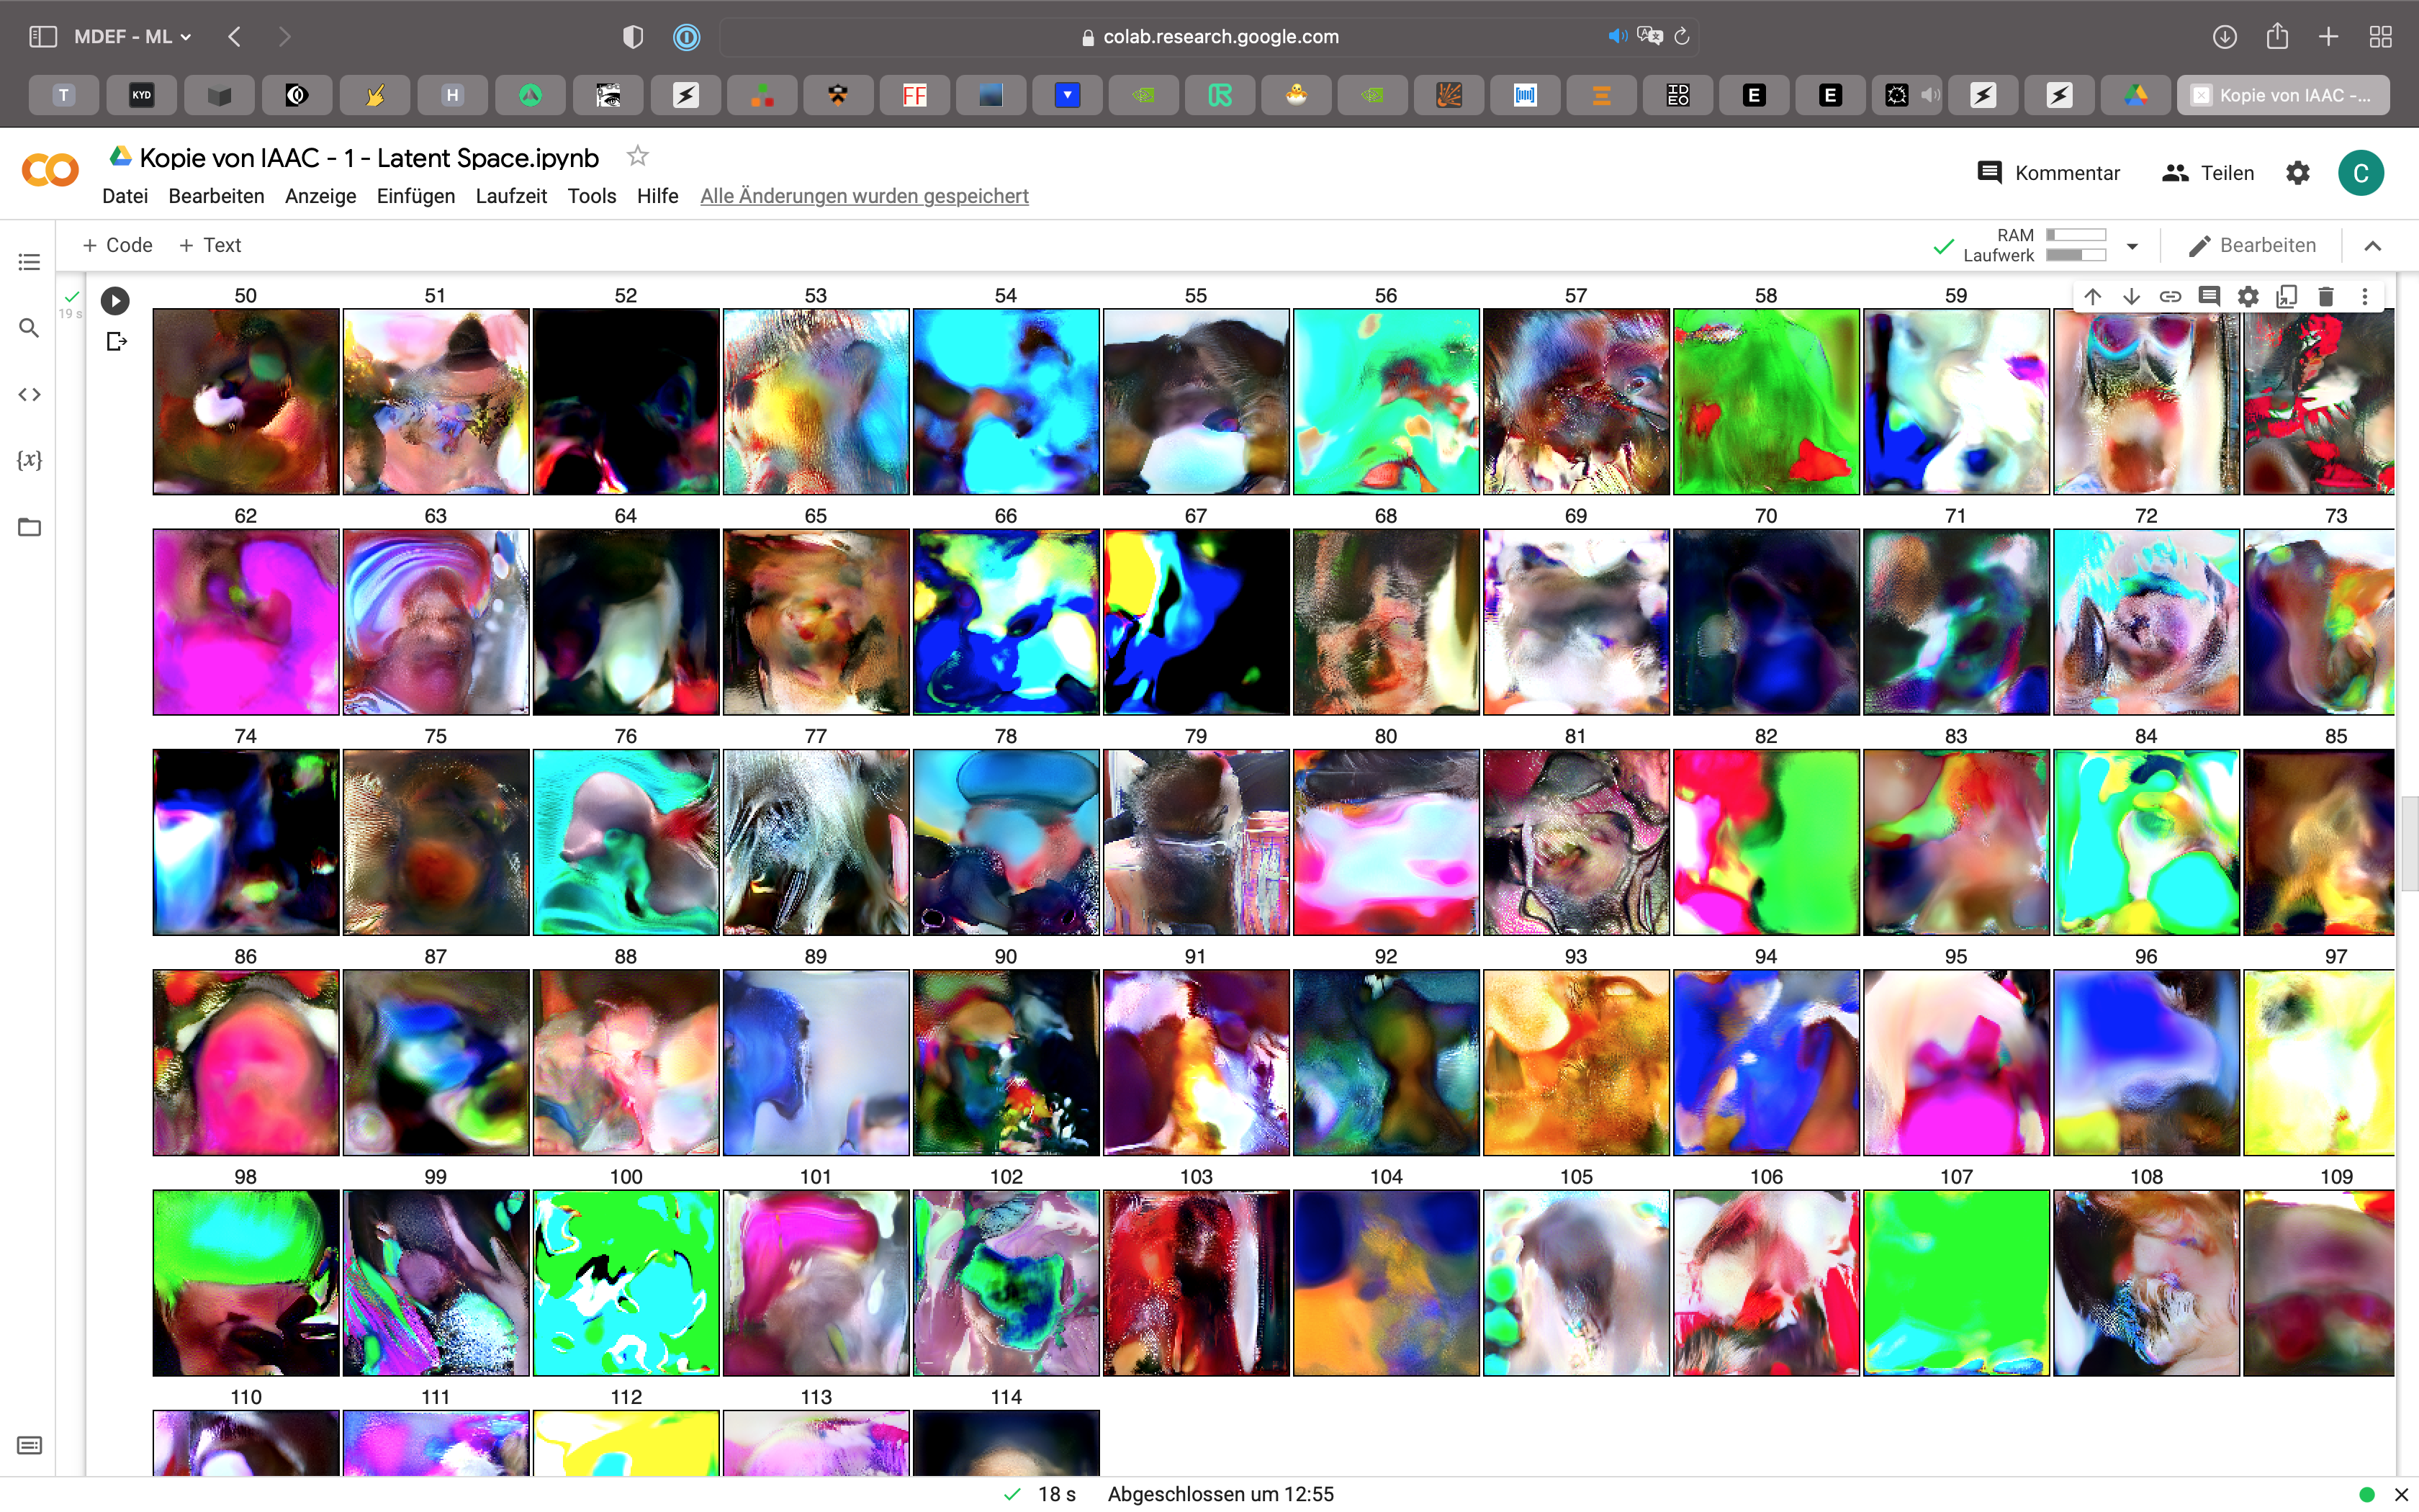Screen dimensions: 2419x1512
Task: Expand the RAM and Laufwerk resources dropdown
Action: click(x=2132, y=246)
